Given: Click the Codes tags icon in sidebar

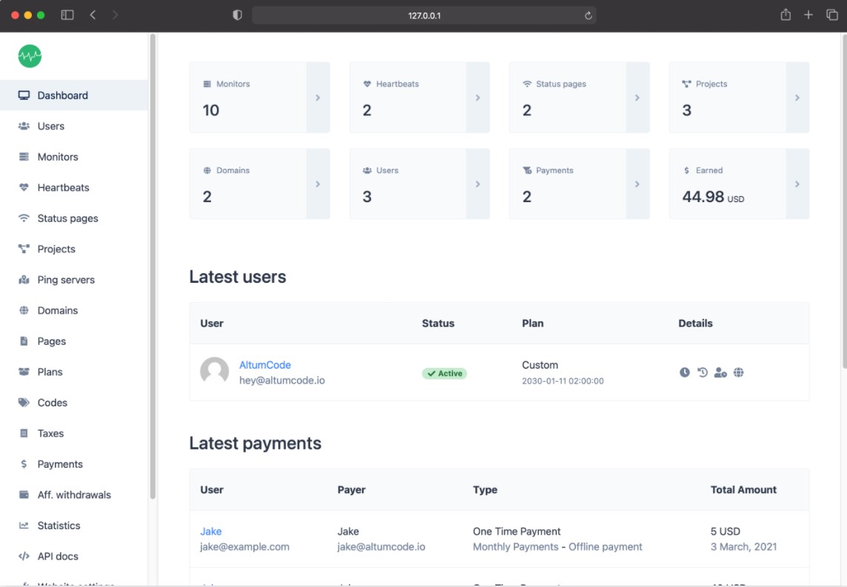Looking at the screenshot, I should pos(24,403).
